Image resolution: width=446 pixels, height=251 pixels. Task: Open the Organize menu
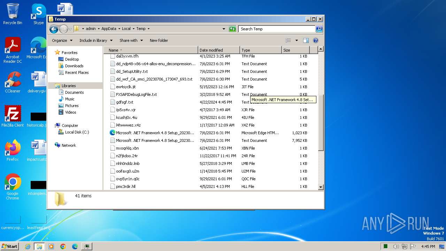(62, 40)
